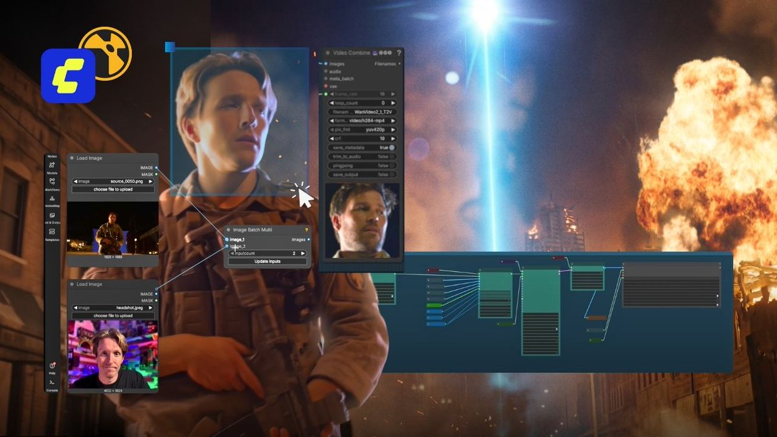
Task: Toggle pingpong in Video Combine
Action: tap(363, 166)
